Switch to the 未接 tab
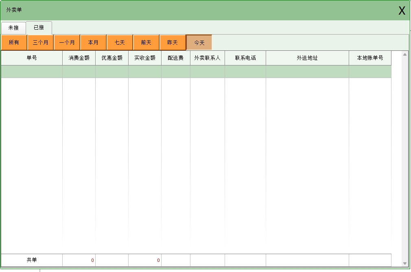 click(x=13, y=28)
